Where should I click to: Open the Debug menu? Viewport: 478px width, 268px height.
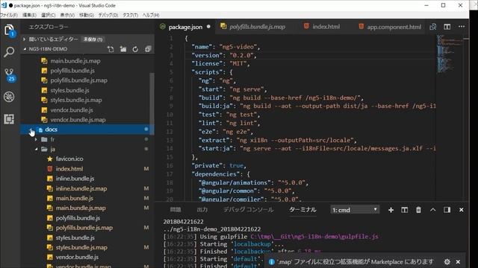point(108,15)
